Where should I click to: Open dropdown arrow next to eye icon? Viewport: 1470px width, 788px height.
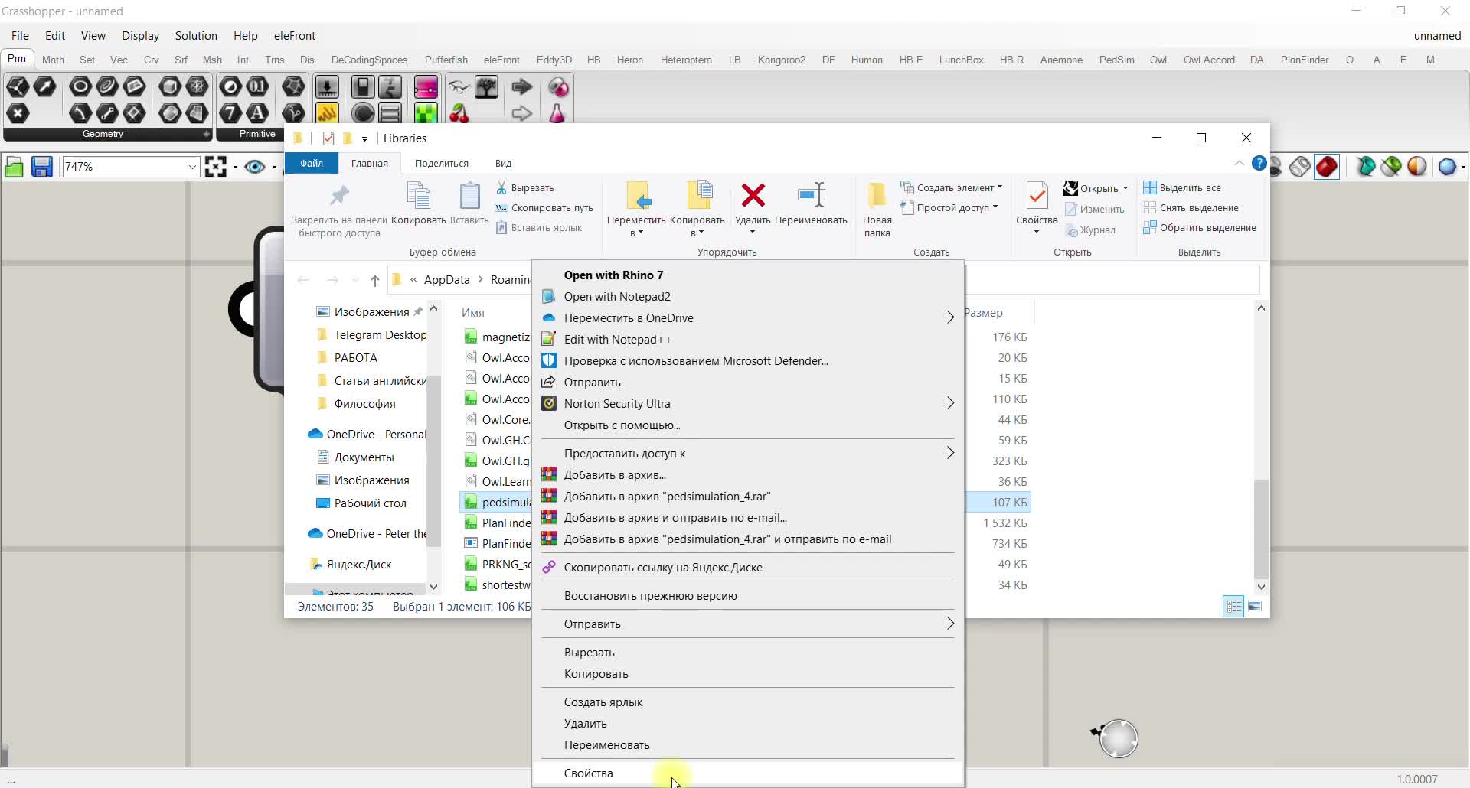pyautogui.click(x=274, y=167)
